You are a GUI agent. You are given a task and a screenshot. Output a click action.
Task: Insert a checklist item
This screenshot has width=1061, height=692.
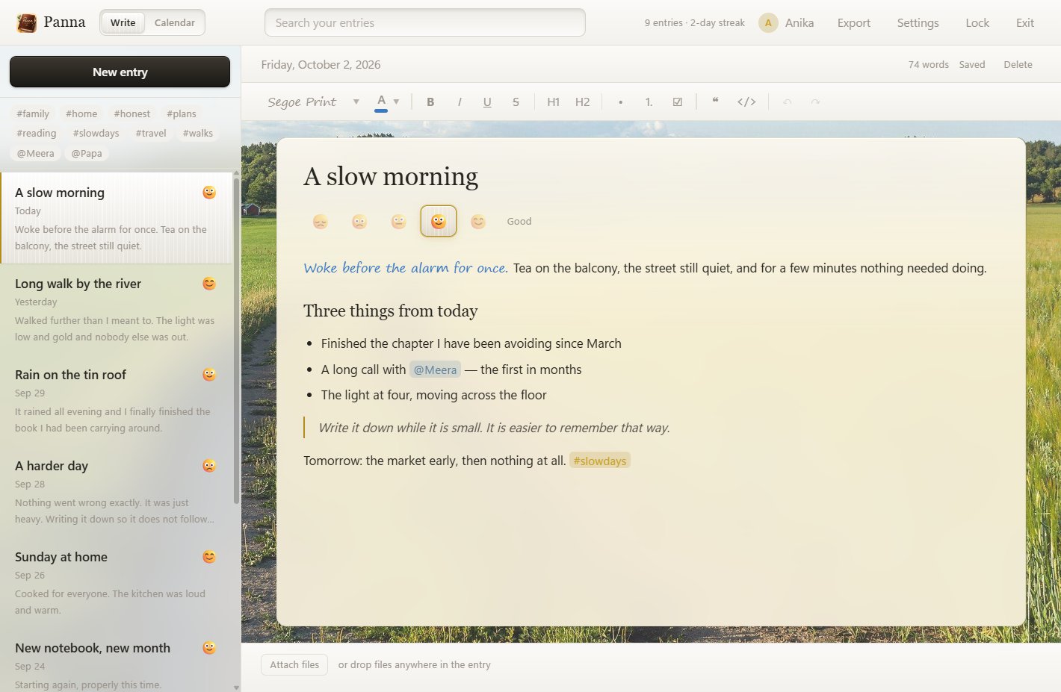pos(678,102)
